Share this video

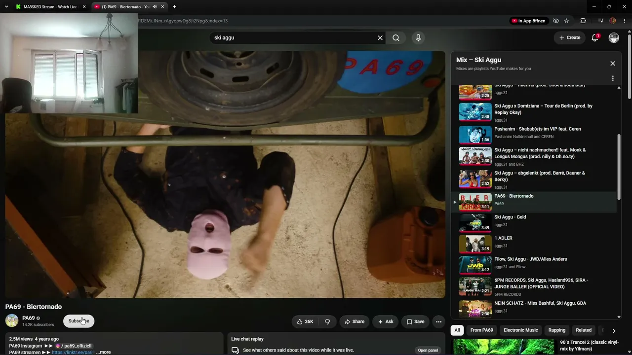pos(355,321)
